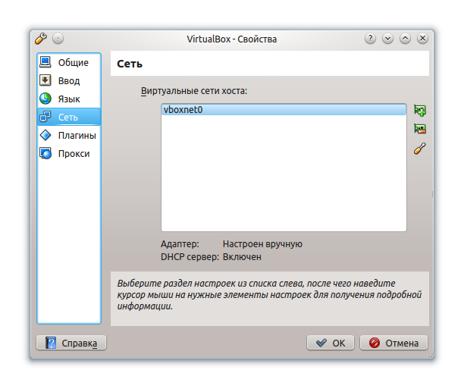
Task: Close the VirtualBox settings window
Action: [x=422, y=39]
